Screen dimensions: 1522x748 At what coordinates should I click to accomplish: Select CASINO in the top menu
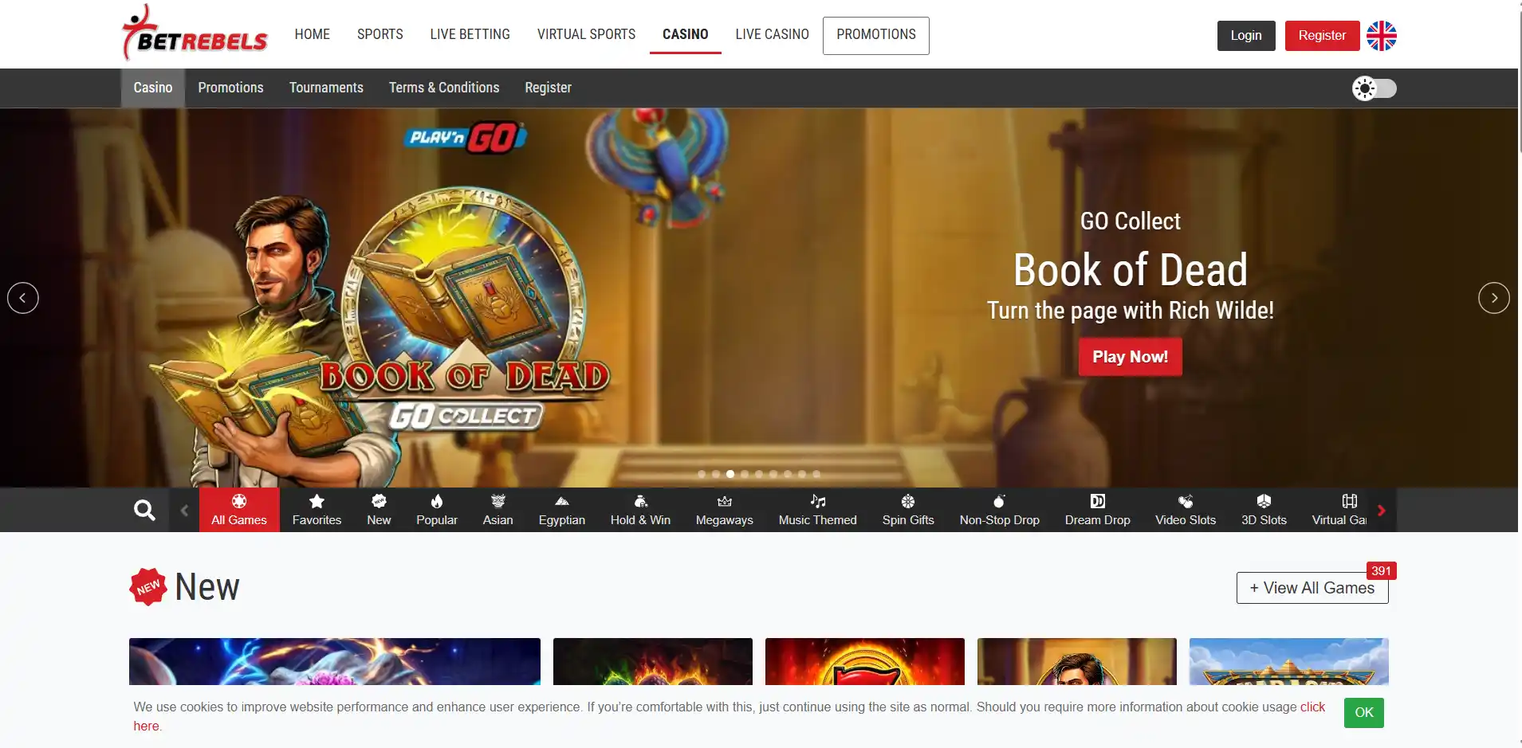(x=686, y=34)
